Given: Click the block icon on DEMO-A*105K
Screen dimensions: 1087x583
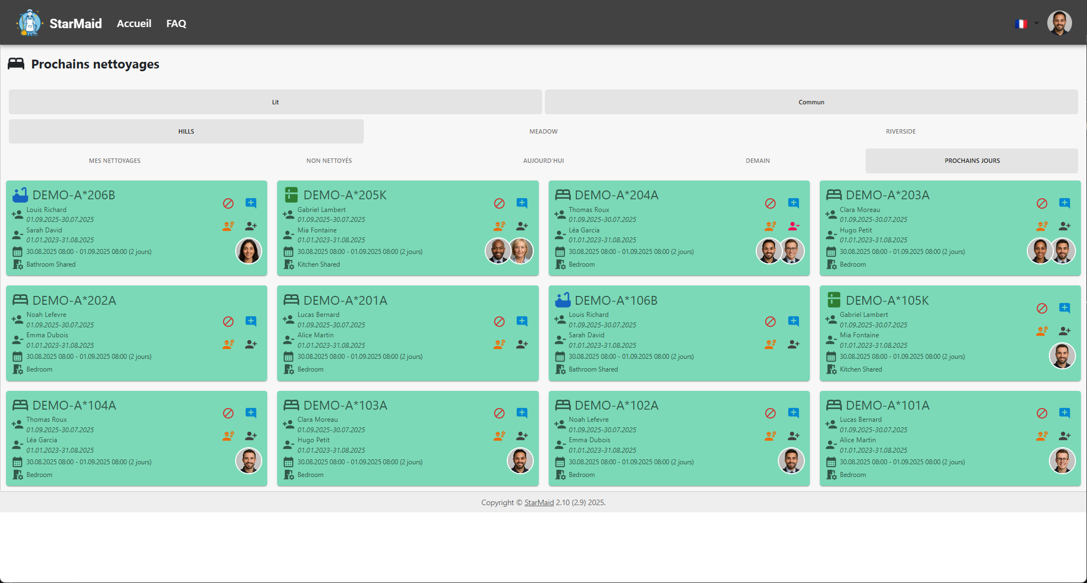Looking at the screenshot, I should pos(1042,308).
